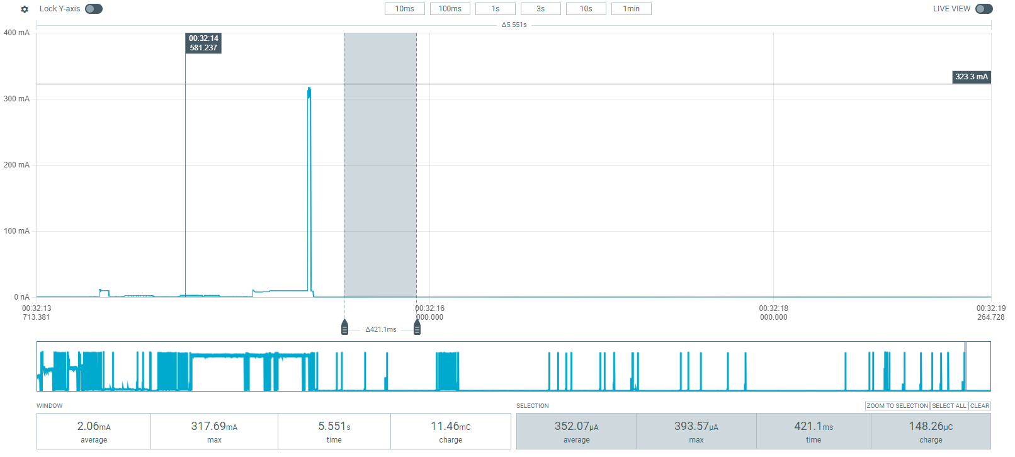Switch to the 10s time window
1015x457 pixels.
586,9
